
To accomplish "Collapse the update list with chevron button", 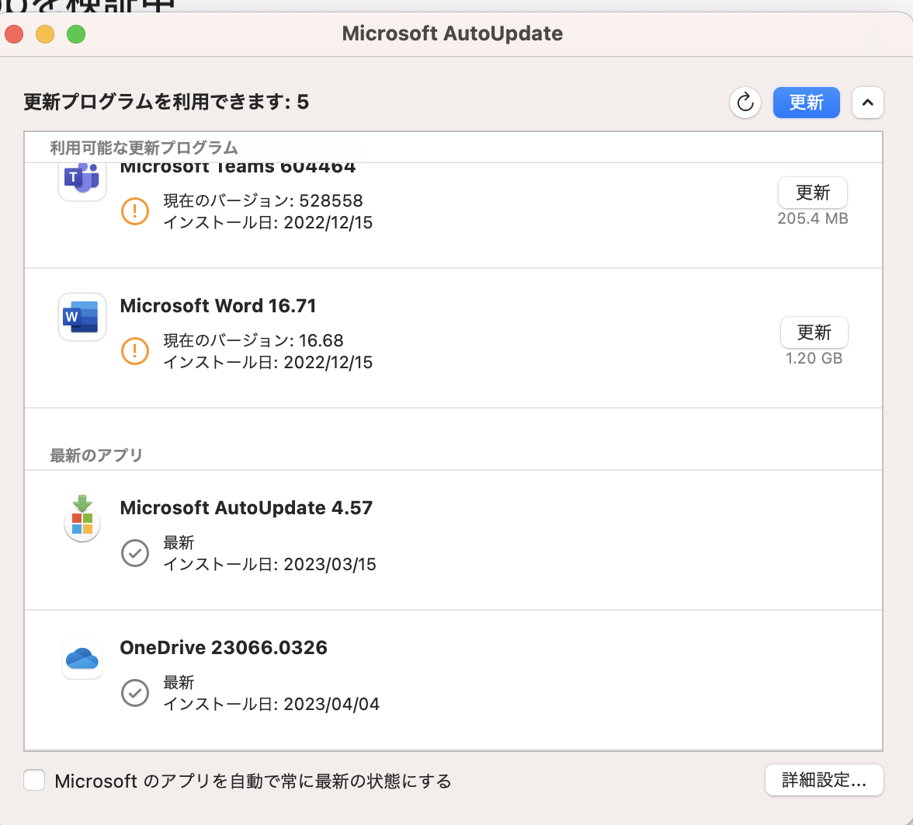I will (x=868, y=103).
